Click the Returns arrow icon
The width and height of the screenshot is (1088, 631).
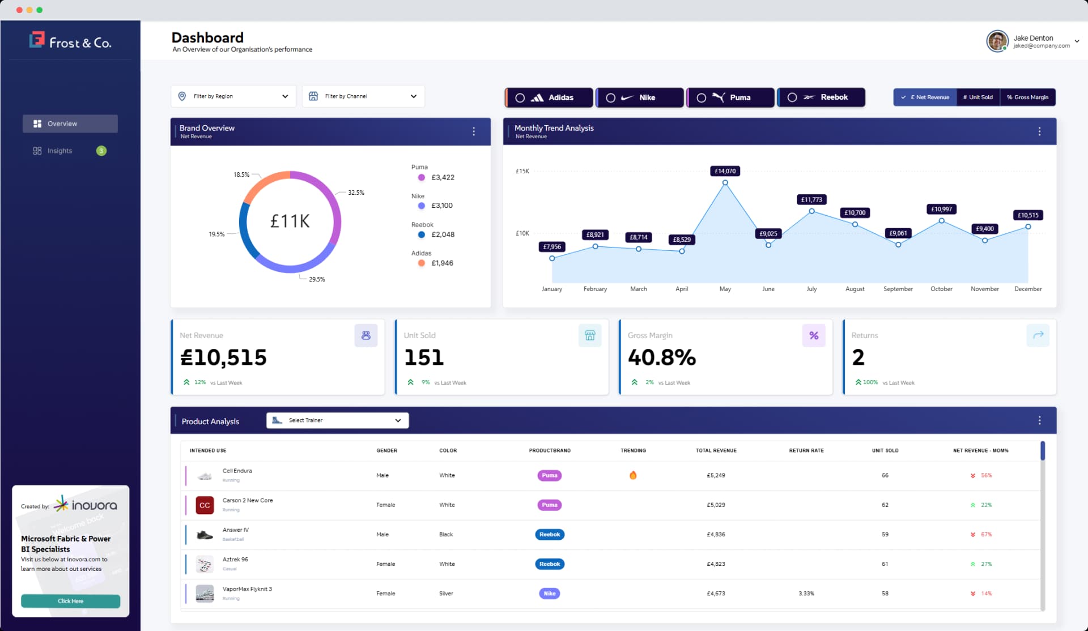click(x=1038, y=335)
